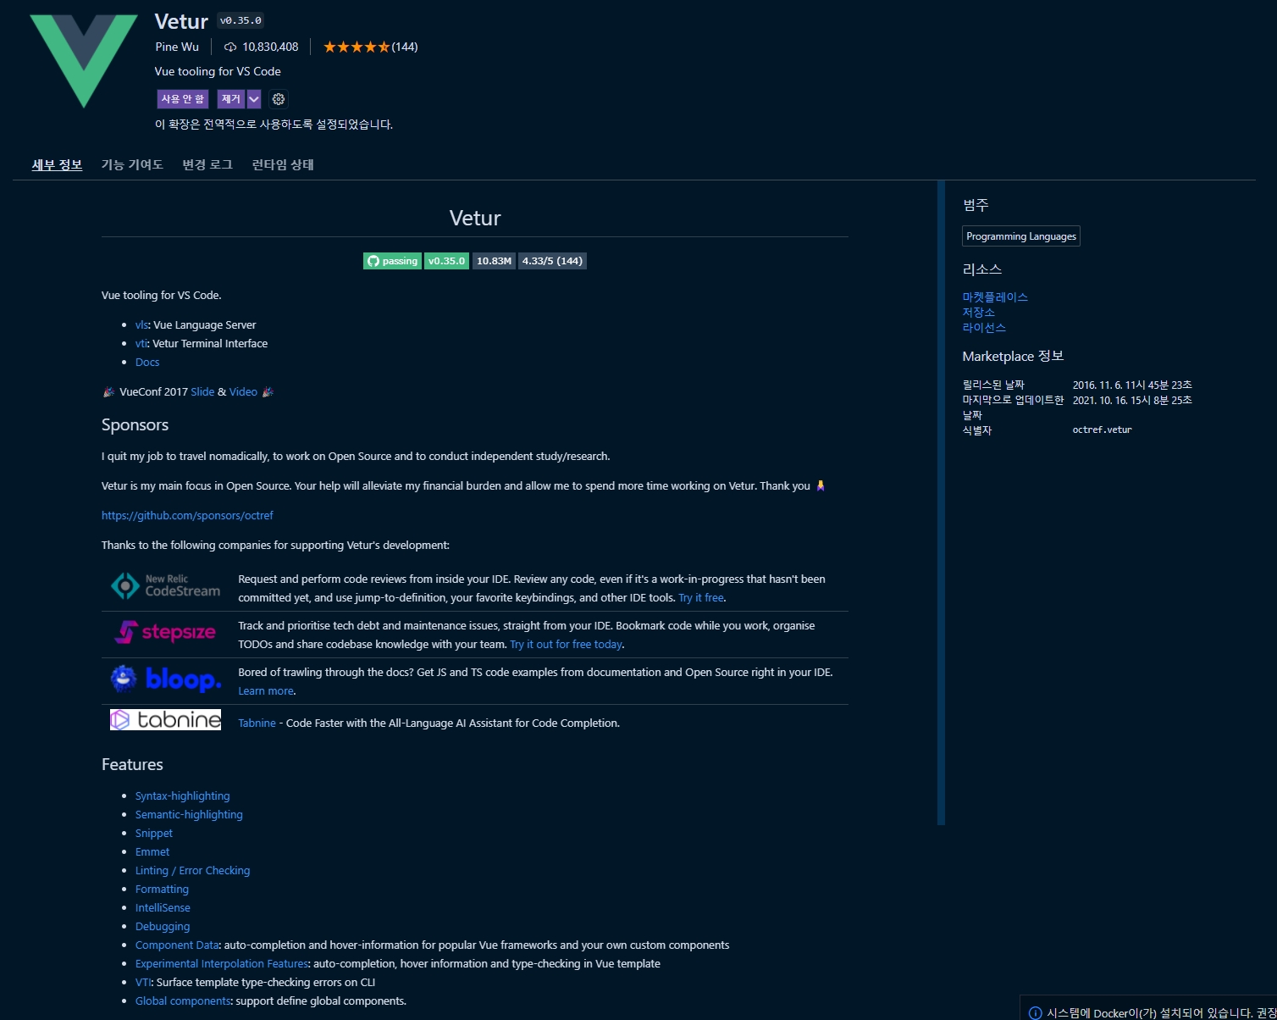The height and width of the screenshot is (1020, 1277).
Task: Click the Docker notification info icon
Action: point(1034,1012)
